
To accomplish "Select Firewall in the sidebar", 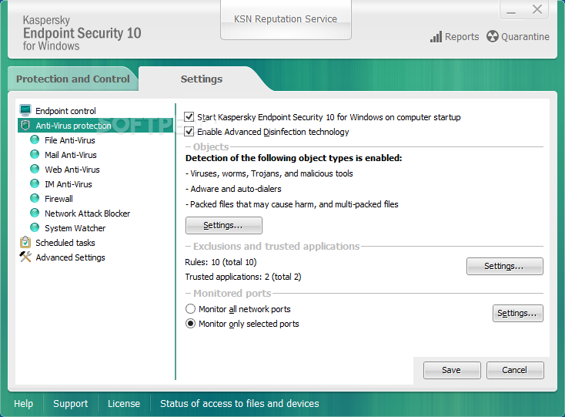I will pyautogui.click(x=59, y=198).
